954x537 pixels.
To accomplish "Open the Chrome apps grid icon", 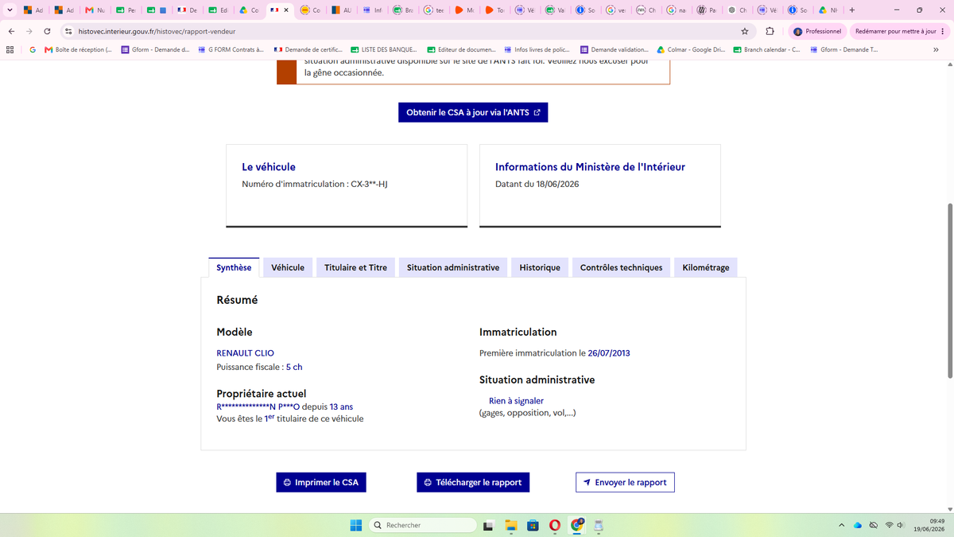I will (x=10, y=49).
